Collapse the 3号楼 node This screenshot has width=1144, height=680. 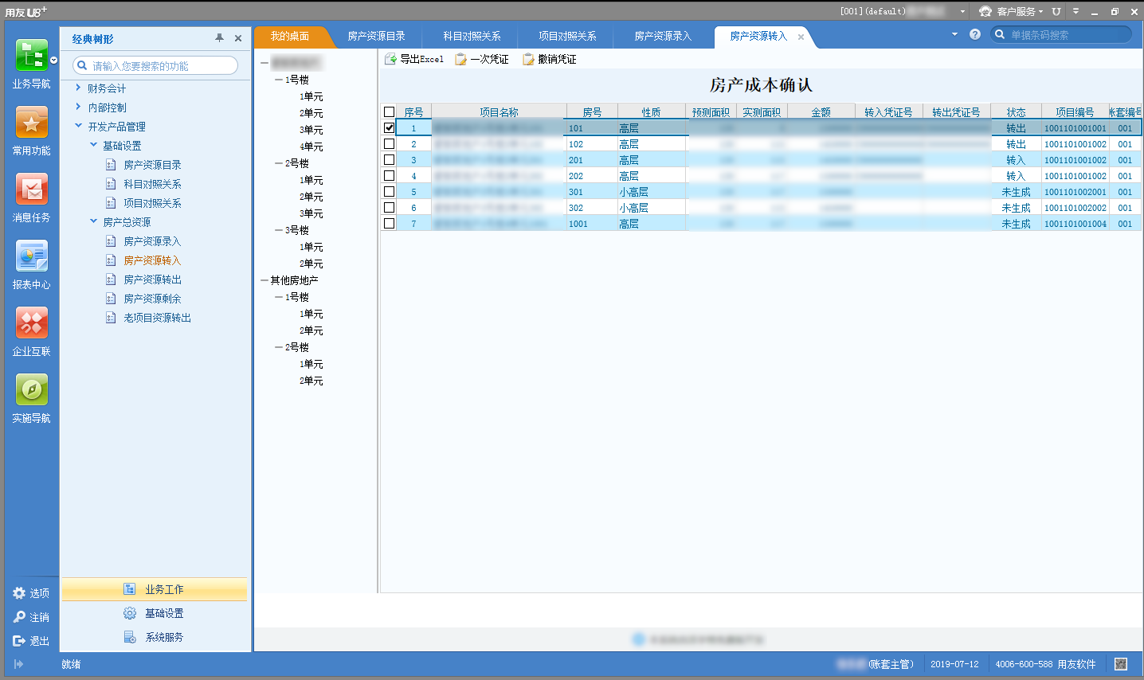pos(279,230)
